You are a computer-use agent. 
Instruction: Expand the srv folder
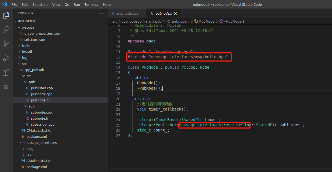(61, 155)
